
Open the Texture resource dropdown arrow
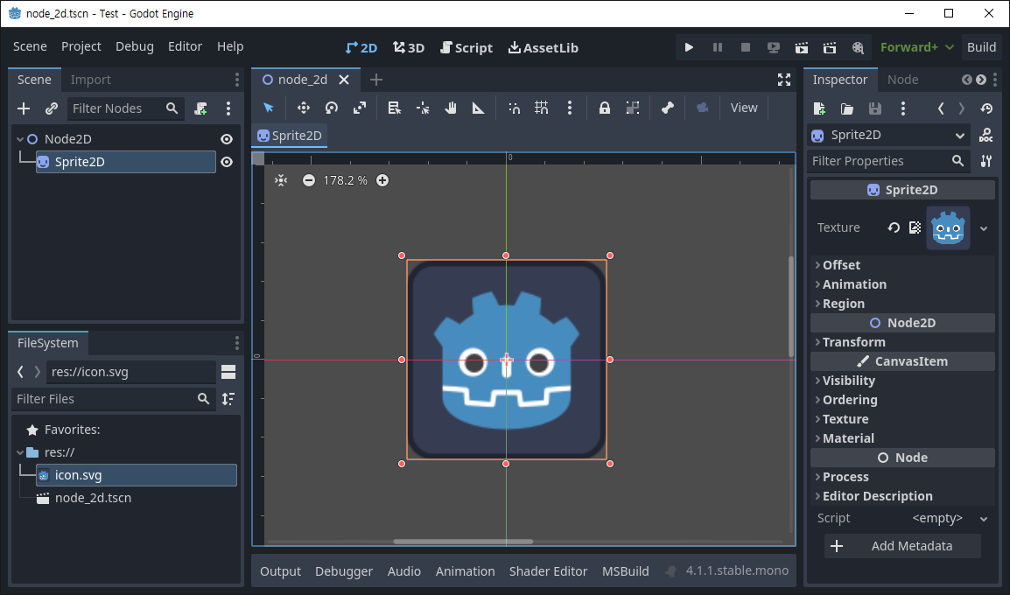click(984, 228)
